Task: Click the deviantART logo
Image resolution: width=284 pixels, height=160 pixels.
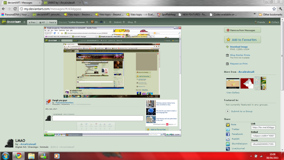Action: point(11,22)
